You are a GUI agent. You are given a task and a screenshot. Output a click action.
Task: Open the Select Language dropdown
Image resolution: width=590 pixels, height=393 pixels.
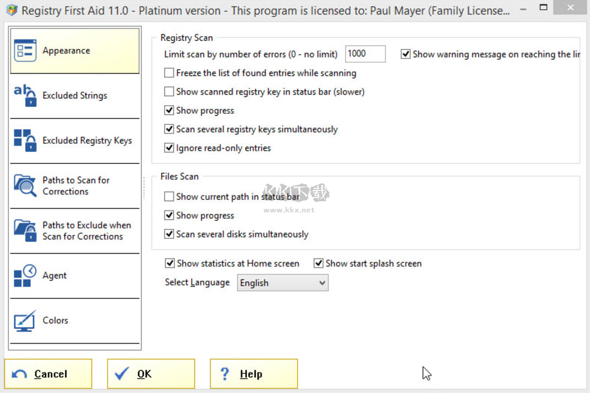click(x=282, y=283)
